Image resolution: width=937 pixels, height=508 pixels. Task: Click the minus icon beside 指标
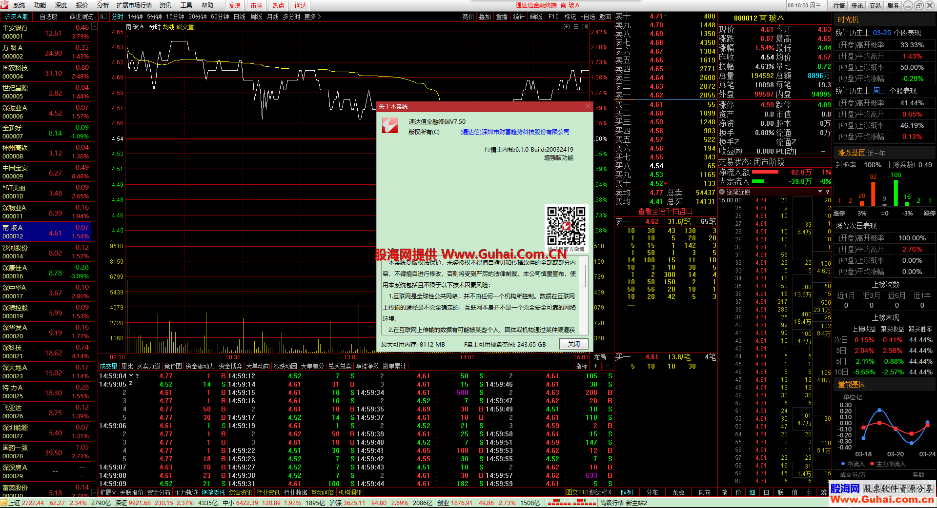(x=607, y=366)
